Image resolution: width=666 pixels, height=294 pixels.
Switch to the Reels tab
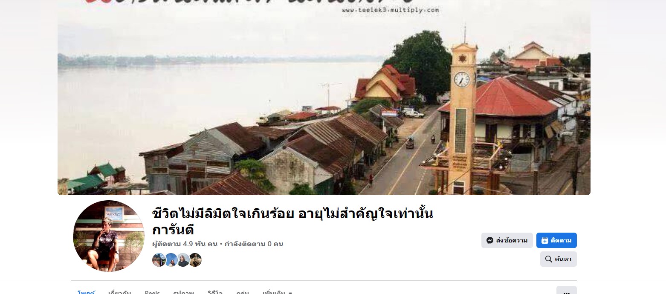(152, 292)
